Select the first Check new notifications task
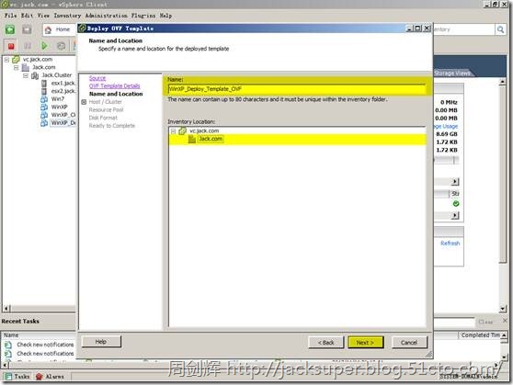This screenshot has height=385, width=513. click(45, 345)
